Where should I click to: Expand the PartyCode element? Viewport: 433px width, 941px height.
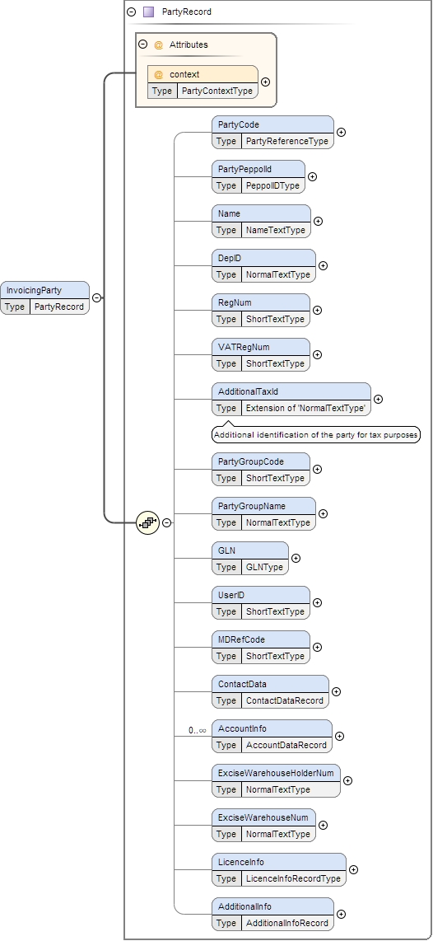tap(341, 132)
